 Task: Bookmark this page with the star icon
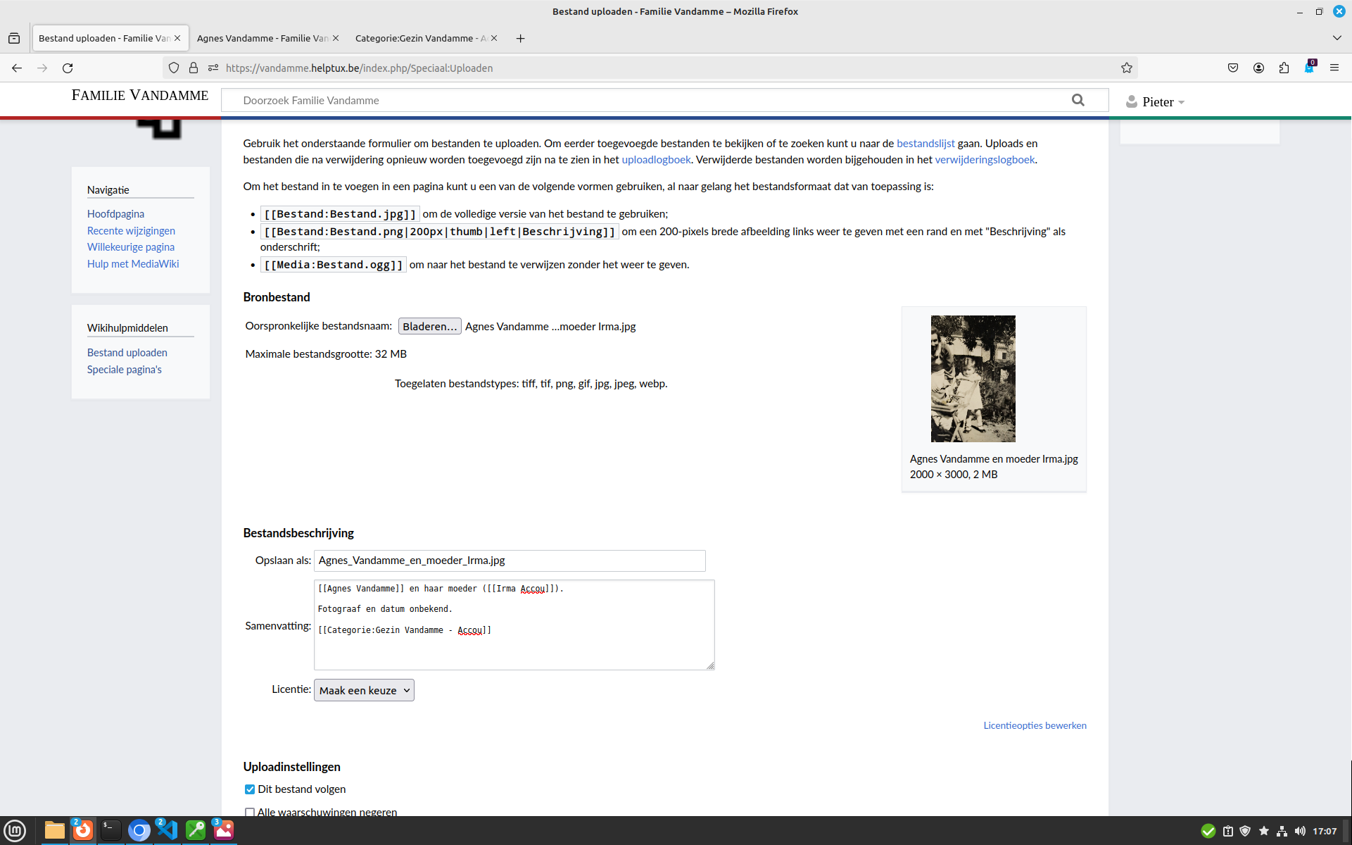tap(1126, 68)
